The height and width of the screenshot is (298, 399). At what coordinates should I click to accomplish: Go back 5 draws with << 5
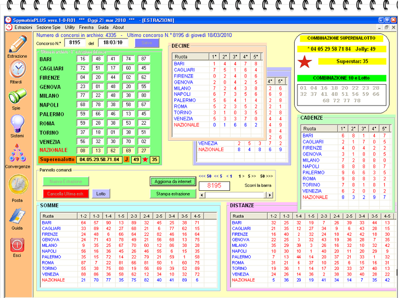(218, 176)
